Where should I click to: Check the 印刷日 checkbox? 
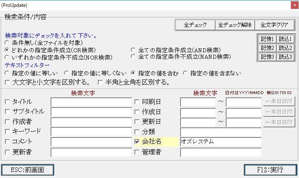[x=137, y=102]
